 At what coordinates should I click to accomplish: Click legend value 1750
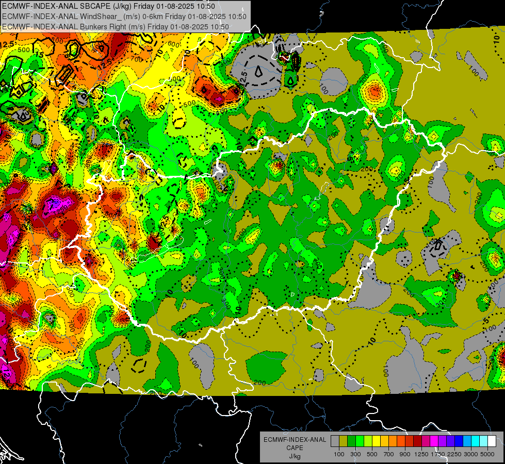(438, 454)
